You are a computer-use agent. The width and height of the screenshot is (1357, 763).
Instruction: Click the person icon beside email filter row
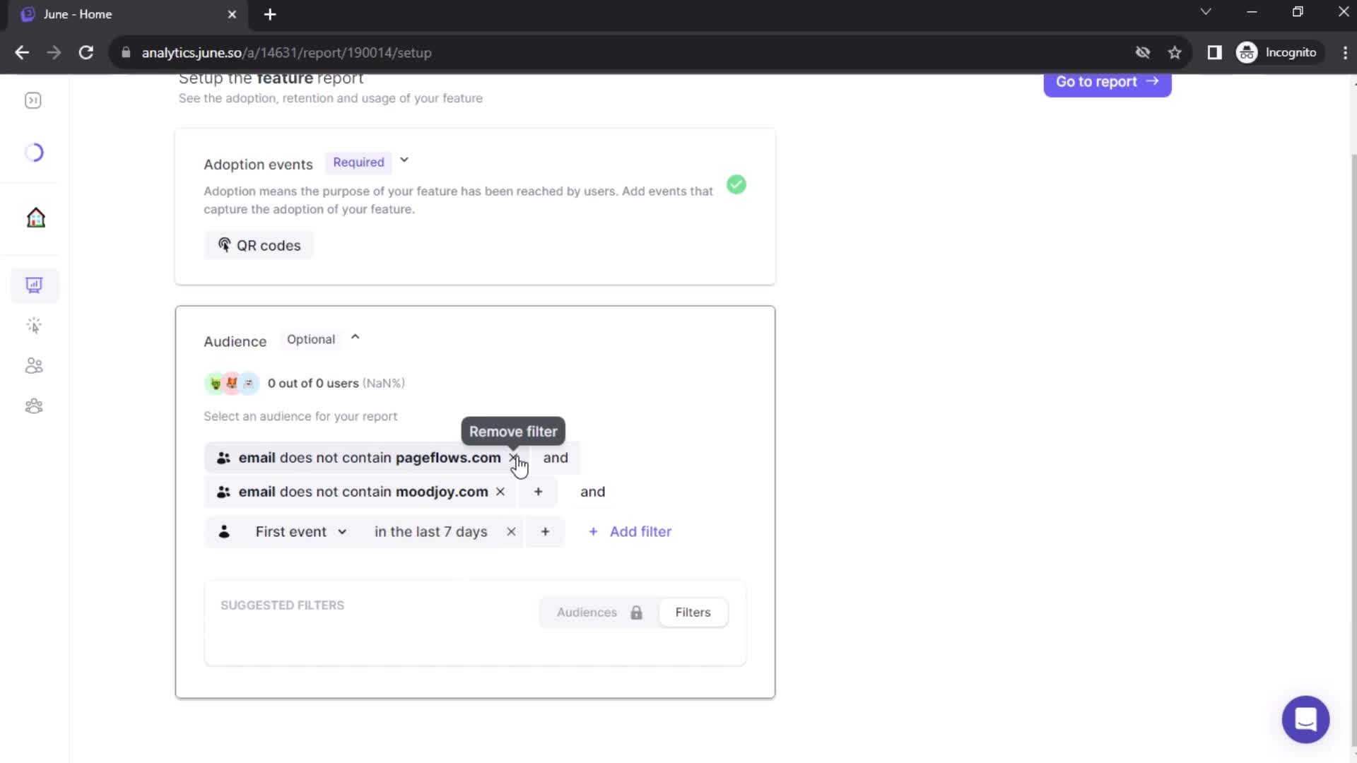click(223, 457)
